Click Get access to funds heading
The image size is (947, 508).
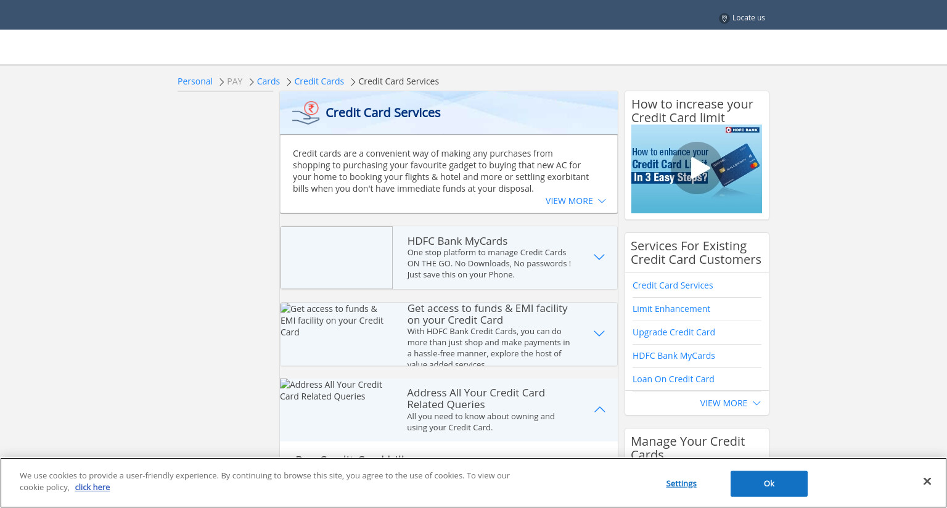tap(487, 314)
